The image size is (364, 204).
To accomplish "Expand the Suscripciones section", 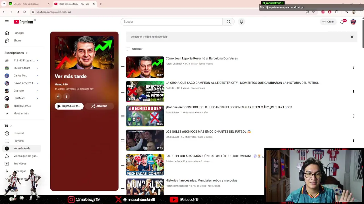I will [x=16, y=53].
